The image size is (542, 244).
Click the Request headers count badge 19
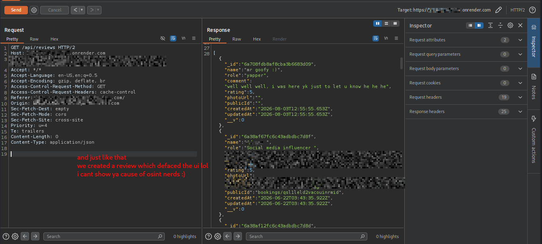(x=504, y=97)
